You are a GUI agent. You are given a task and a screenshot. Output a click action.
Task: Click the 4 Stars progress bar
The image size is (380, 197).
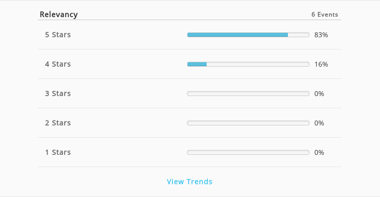point(248,64)
